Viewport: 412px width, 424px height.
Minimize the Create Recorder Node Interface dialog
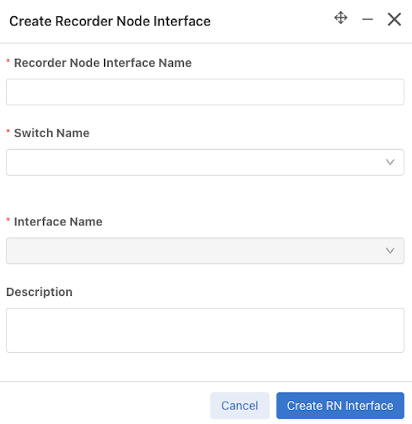[367, 19]
